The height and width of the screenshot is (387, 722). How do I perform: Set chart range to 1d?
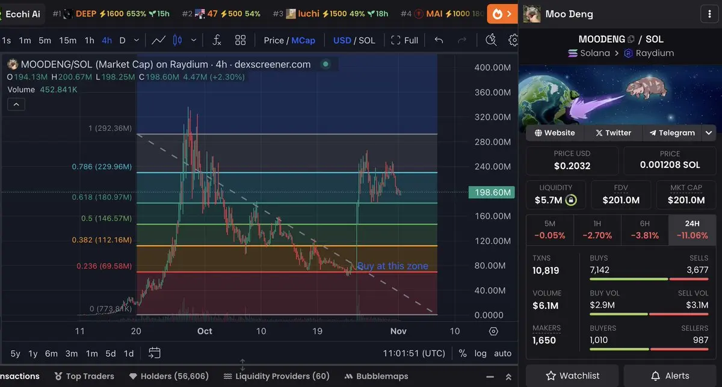click(x=129, y=353)
